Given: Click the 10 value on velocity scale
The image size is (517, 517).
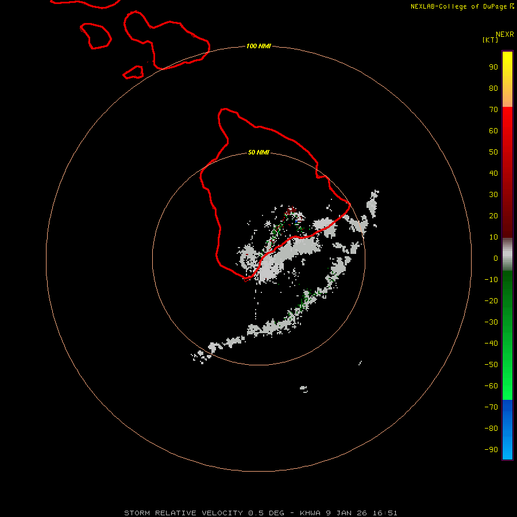Looking at the screenshot, I should click(493, 237).
